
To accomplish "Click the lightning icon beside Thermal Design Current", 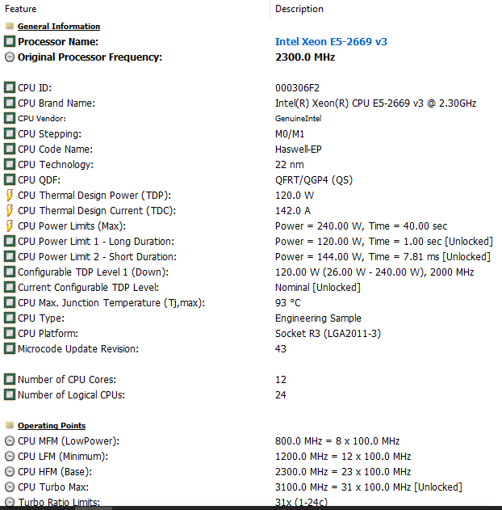I will (10, 210).
